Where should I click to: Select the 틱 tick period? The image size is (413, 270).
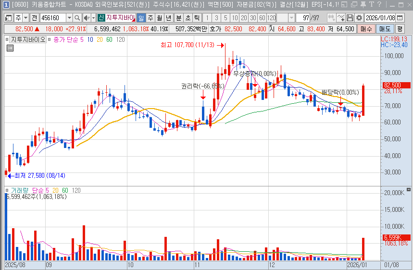[197, 18]
